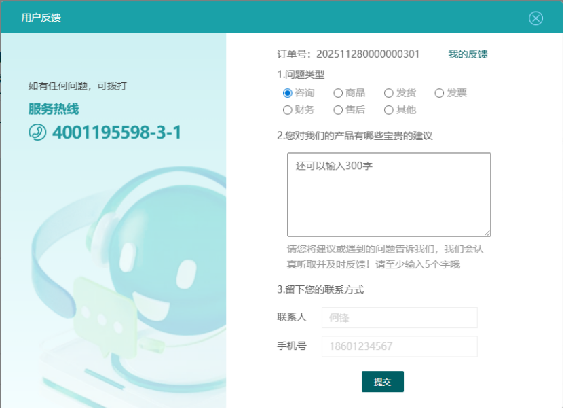Click the hotline number 4001195598-3-1
564x409 pixels.
117,132
